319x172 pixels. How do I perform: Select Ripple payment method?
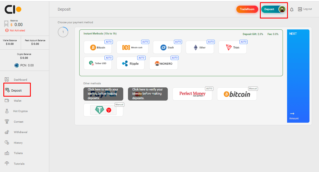(131, 63)
